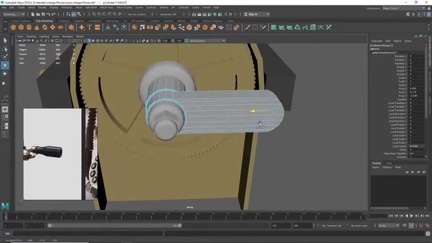Click Play Backward button
432x243 pixels.
[406, 216]
